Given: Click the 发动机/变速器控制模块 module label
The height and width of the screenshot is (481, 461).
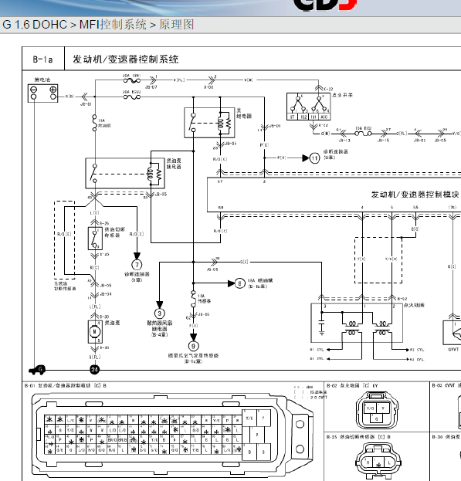Looking at the screenshot, I should click(x=415, y=195).
